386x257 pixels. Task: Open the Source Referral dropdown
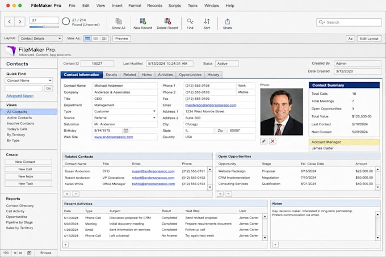pos(125,118)
